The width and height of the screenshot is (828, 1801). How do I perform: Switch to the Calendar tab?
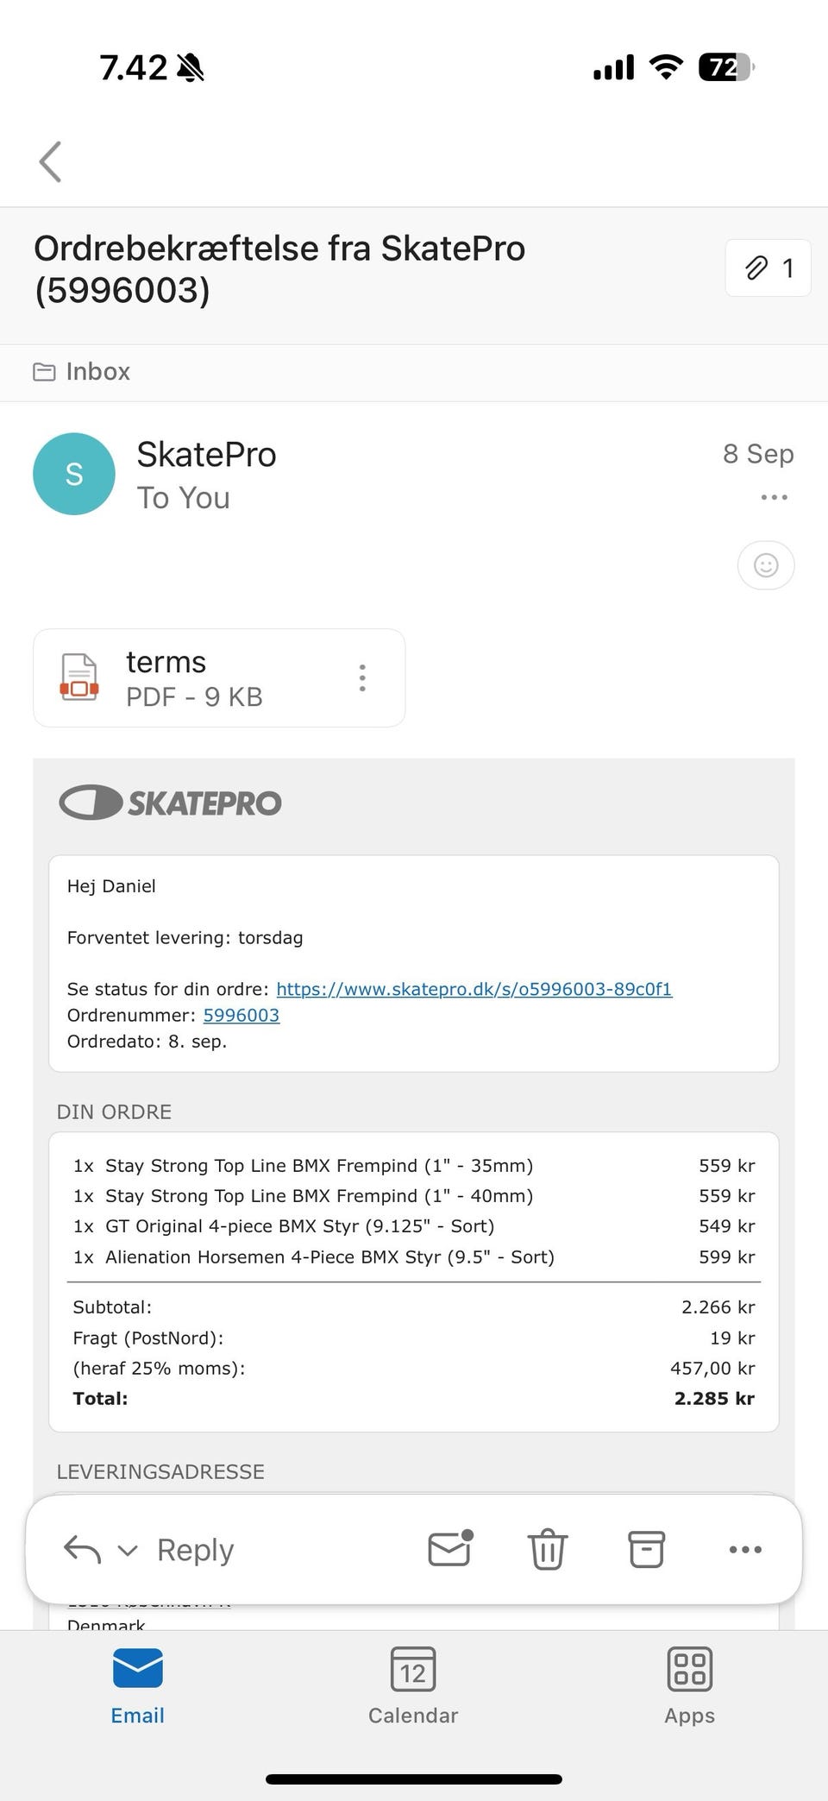click(413, 1685)
